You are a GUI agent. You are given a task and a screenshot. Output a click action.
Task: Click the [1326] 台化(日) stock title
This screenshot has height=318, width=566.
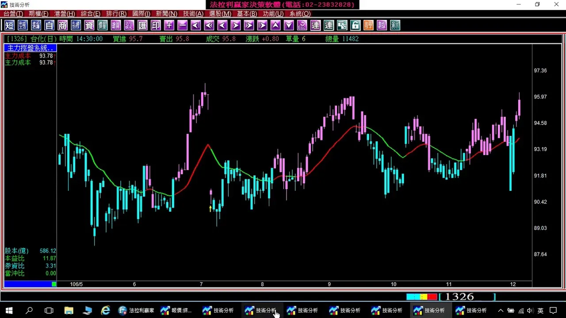pos(31,39)
